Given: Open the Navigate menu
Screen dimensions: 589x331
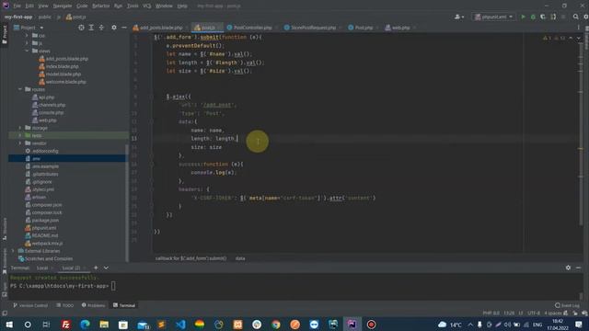Looking at the screenshot, I should (x=63, y=6).
